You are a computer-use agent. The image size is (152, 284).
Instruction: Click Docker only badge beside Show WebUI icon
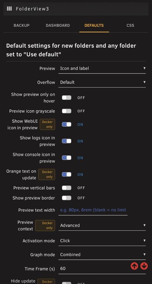point(48,125)
